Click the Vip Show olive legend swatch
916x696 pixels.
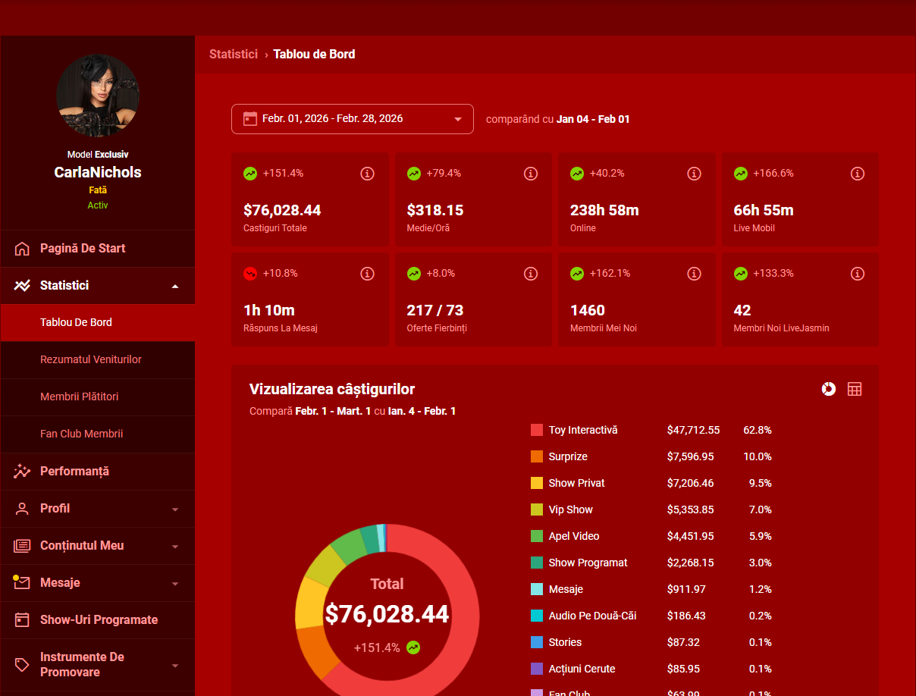pos(537,509)
